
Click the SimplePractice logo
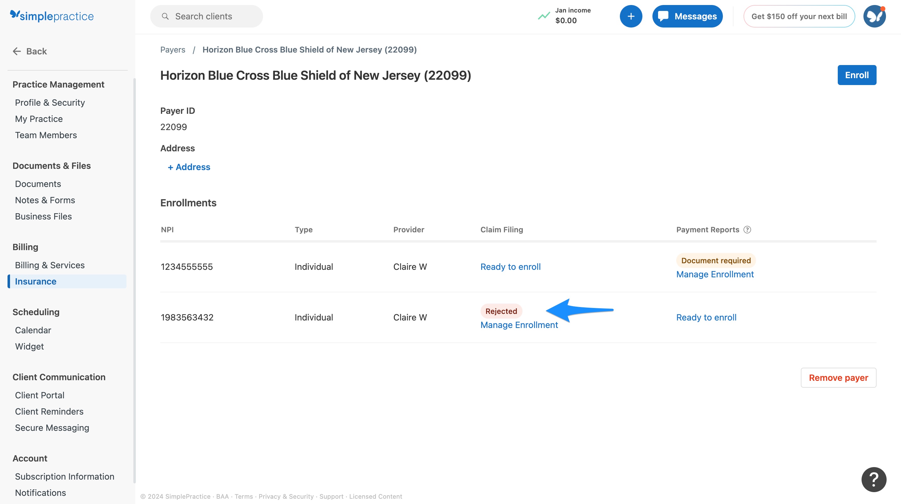(x=51, y=16)
